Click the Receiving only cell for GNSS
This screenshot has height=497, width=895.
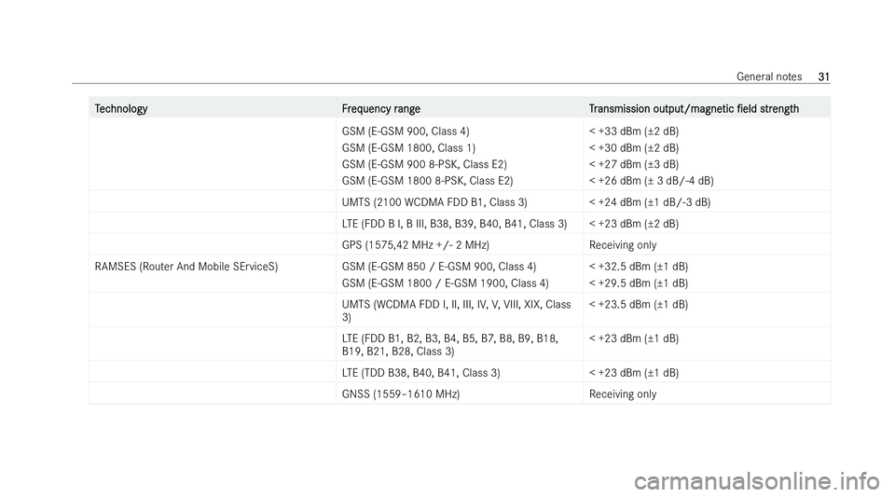pyautogui.click(x=623, y=394)
